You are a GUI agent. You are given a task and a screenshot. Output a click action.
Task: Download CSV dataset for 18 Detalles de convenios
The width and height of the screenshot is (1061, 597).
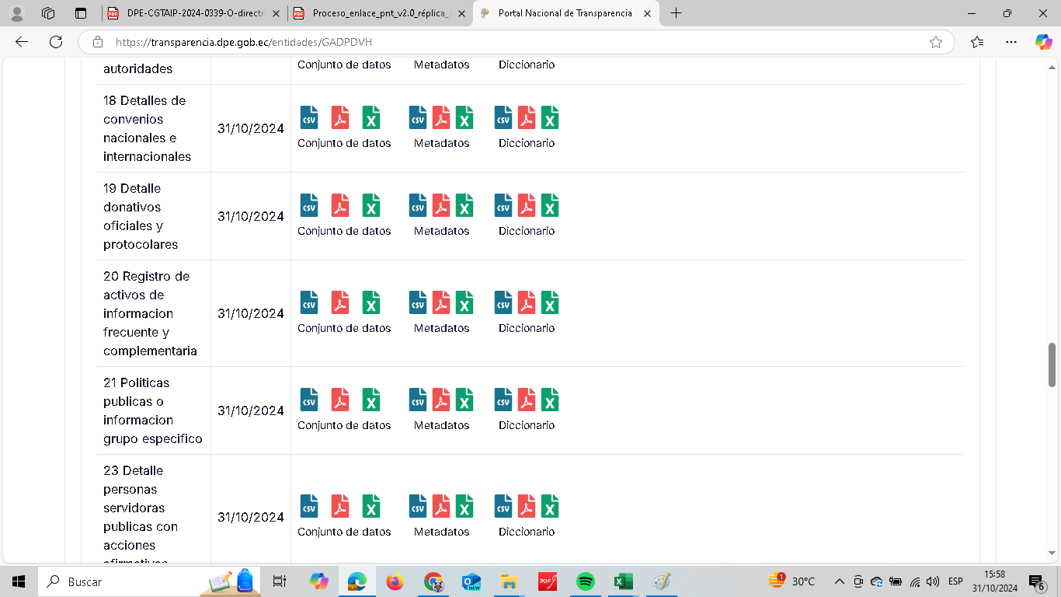pyautogui.click(x=309, y=117)
